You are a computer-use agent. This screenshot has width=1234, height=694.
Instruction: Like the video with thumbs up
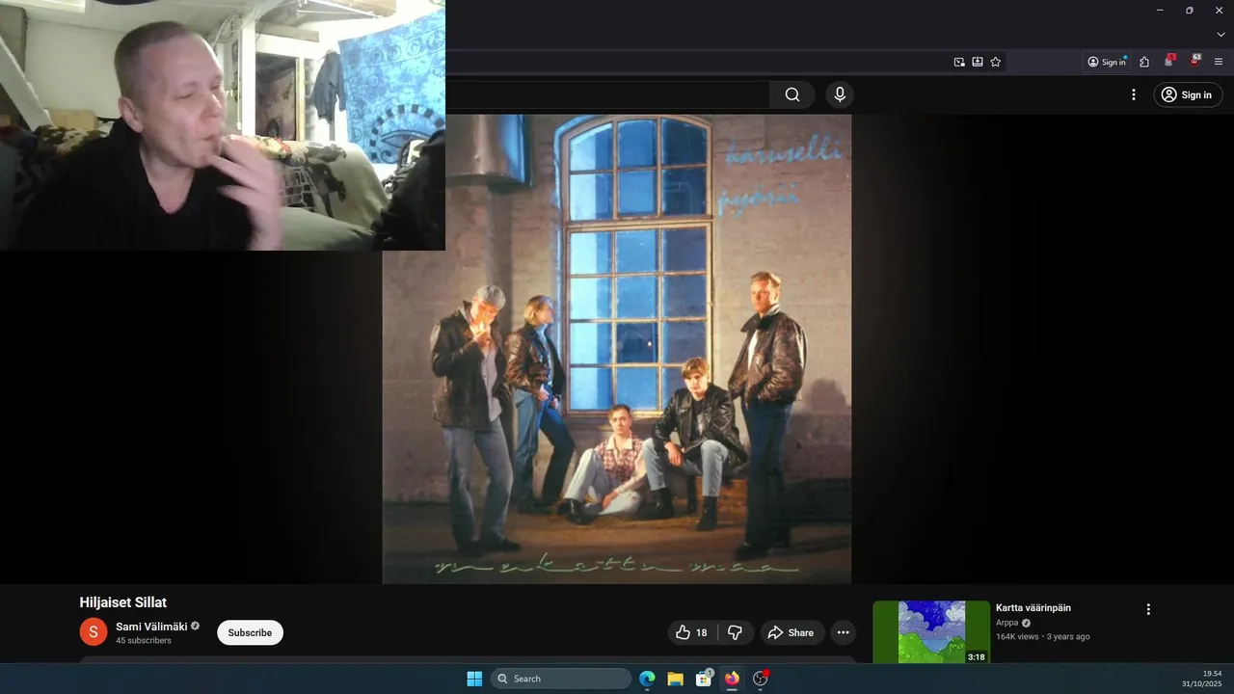click(x=692, y=632)
